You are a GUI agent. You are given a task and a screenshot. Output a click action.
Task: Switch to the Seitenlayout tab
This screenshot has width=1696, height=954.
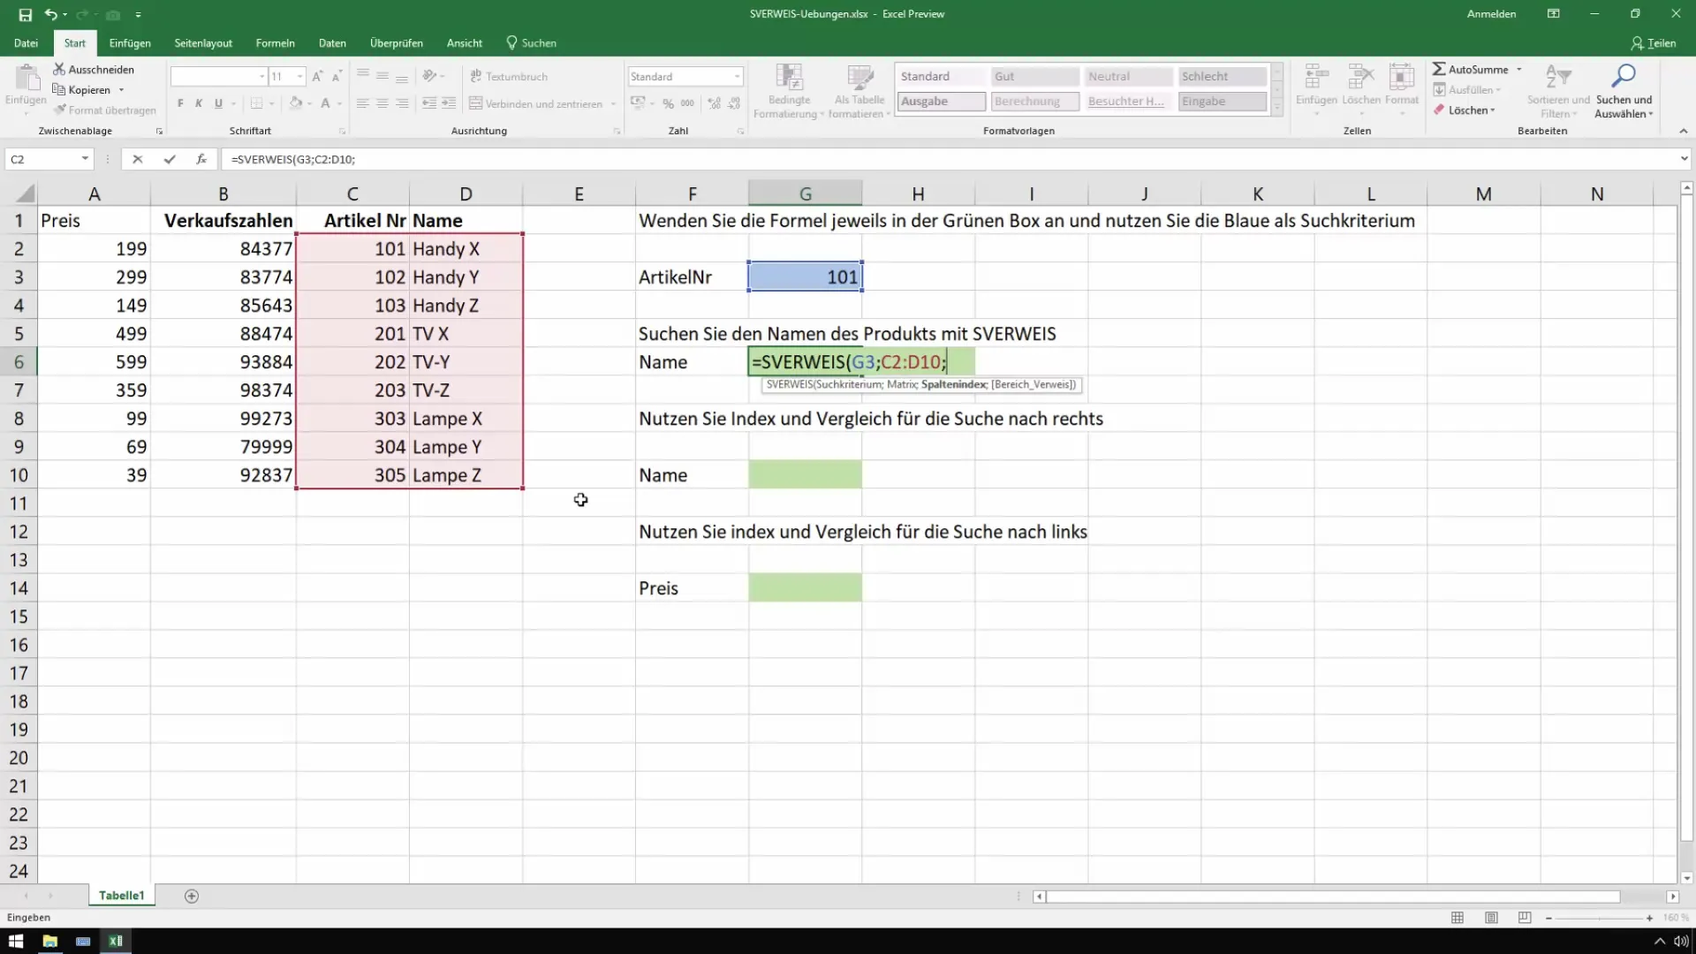point(203,43)
